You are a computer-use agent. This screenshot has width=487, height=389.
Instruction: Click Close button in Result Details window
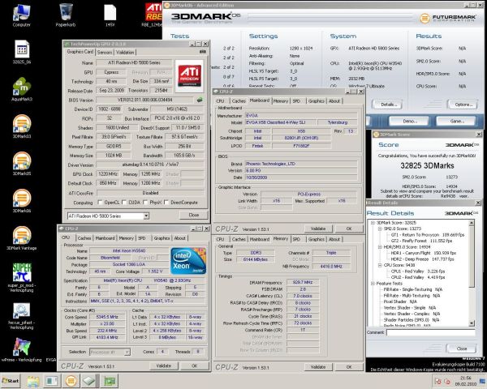[x=461, y=348]
